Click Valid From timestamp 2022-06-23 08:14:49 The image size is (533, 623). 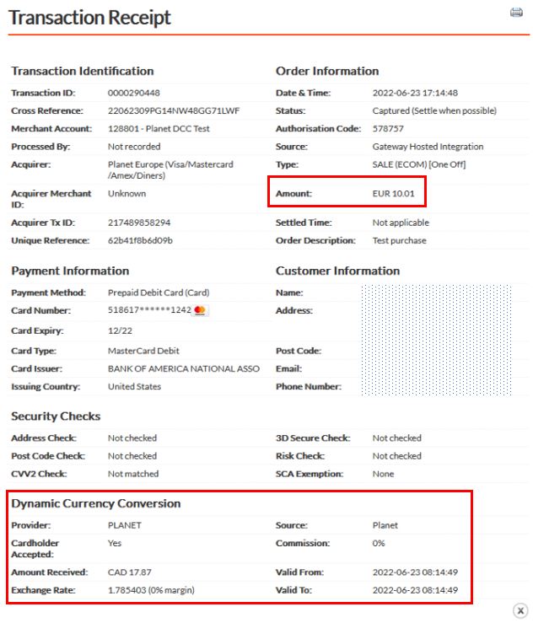tap(415, 572)
